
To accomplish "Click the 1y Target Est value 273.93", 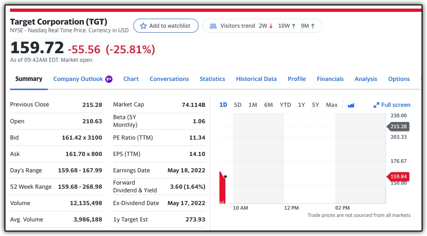I will pos(195,220).
